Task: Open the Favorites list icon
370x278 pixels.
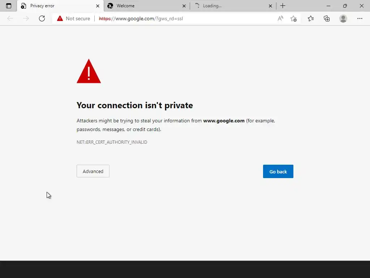Action: (x=311, y=18)
